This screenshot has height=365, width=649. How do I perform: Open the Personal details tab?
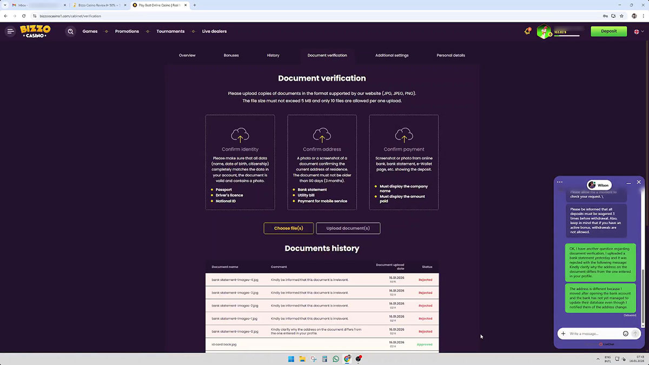pyautogui.click(x=451, y=55)
